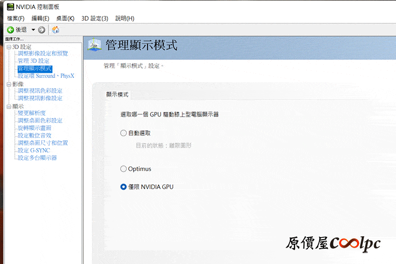Image resolution: width=396 pixels, height=264 pixels.
Task: Open 調整視訊色彩設定 page
Action: [x=40, y=91]
